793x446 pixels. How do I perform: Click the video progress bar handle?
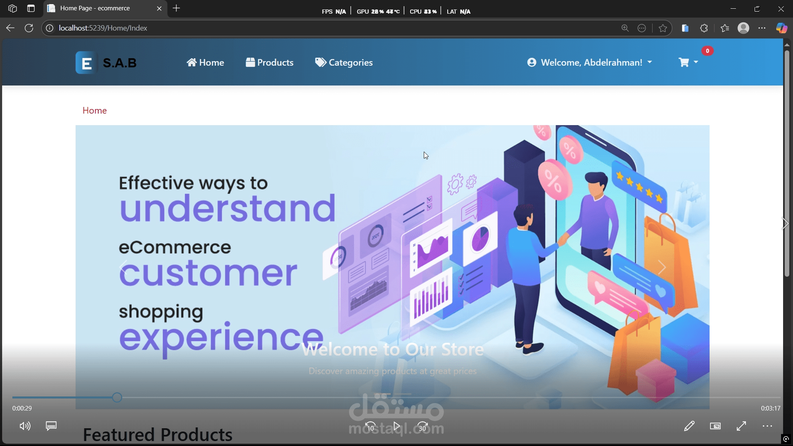click(117, 397)
